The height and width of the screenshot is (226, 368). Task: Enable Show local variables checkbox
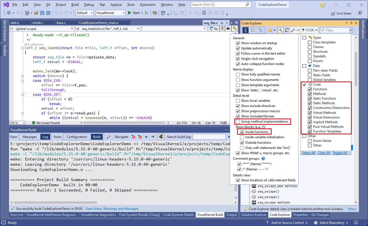pyautogui.click(x=238, y=101)
